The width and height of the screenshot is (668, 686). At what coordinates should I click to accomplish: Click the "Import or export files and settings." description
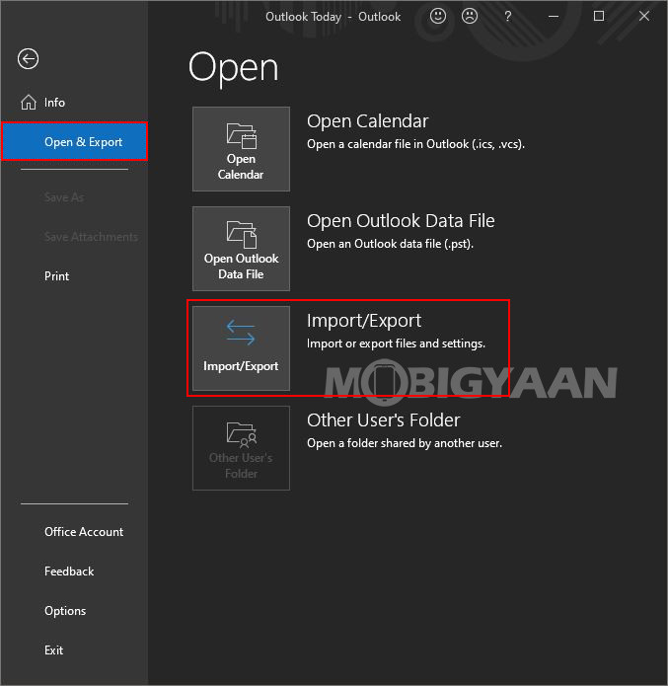[396, 343]
